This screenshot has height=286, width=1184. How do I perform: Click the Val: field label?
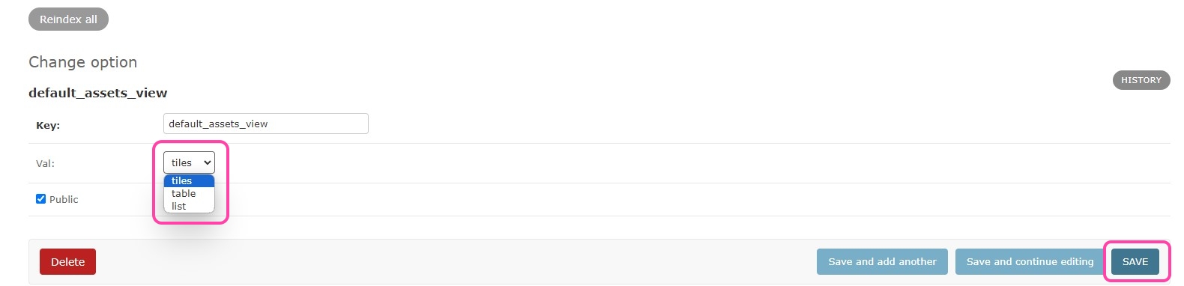[45, 163]
